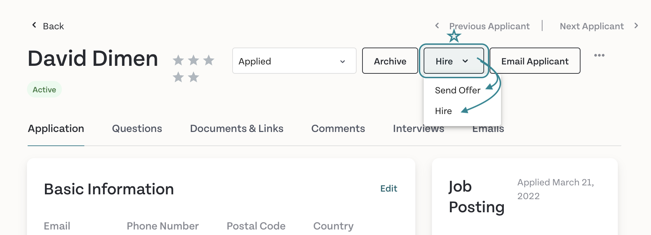Click the back chevron arrow icon
Screen dimensions: 651x235
point(34,25)
